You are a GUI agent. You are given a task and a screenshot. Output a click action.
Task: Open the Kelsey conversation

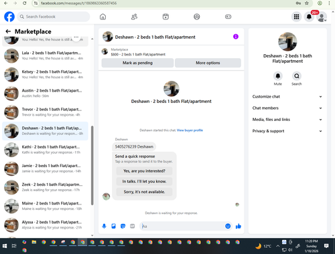pos(45,75)
